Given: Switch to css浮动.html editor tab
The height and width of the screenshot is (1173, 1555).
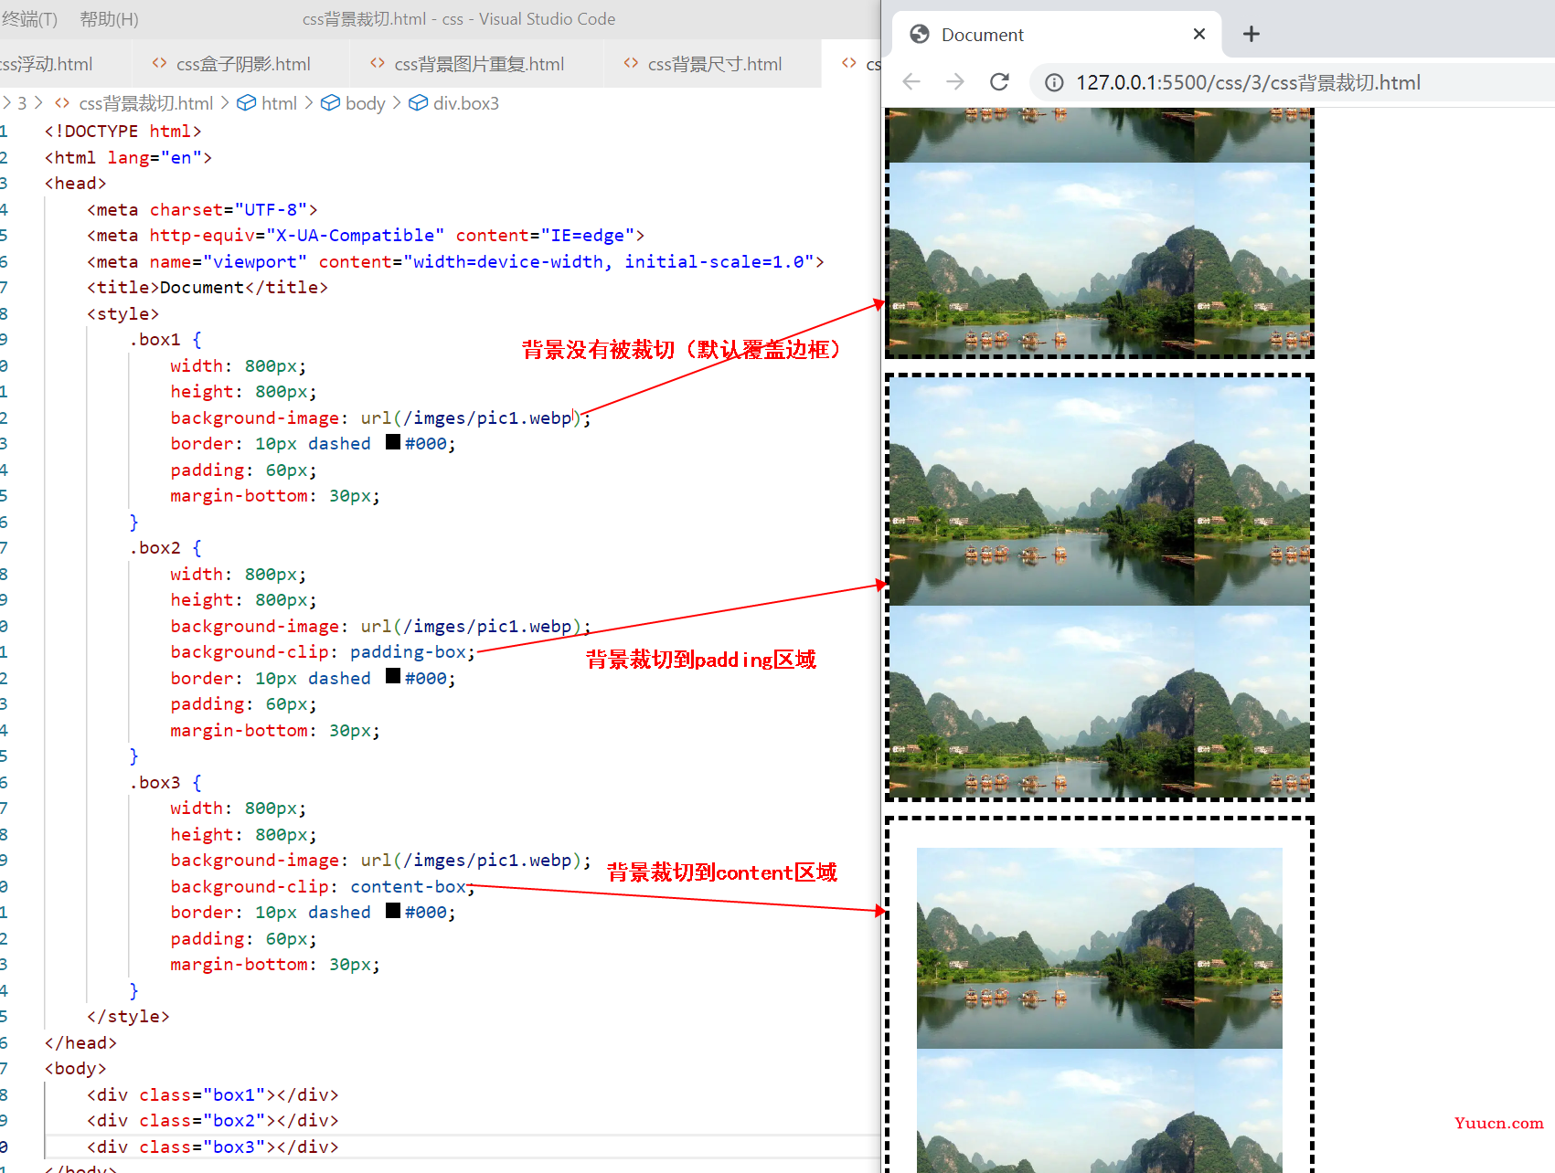Looking at the screenshot, I should pos(47,64).
